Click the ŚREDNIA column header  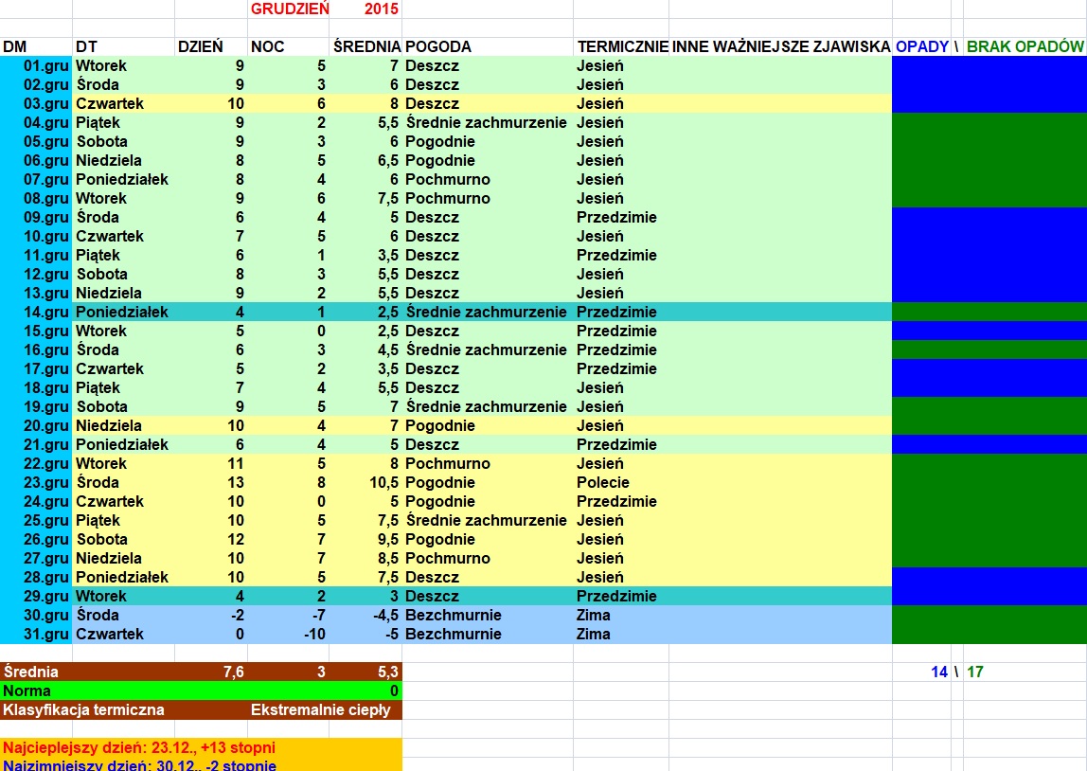365,46
